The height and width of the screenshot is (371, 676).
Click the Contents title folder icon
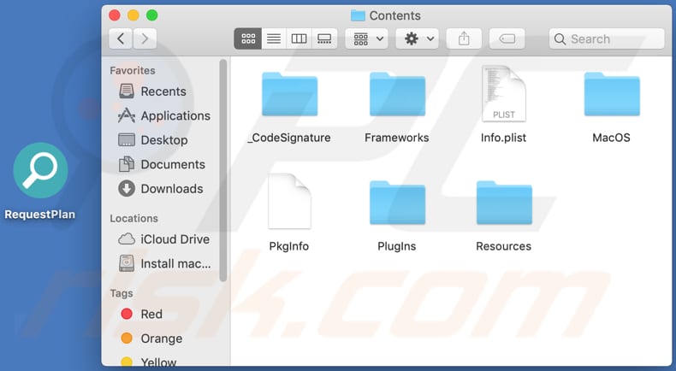pos(358,15)
